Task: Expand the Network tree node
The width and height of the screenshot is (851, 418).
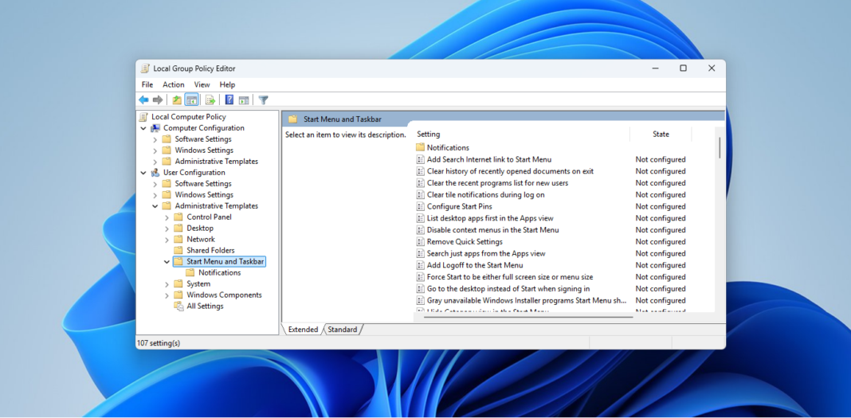Action: [167, 240]
